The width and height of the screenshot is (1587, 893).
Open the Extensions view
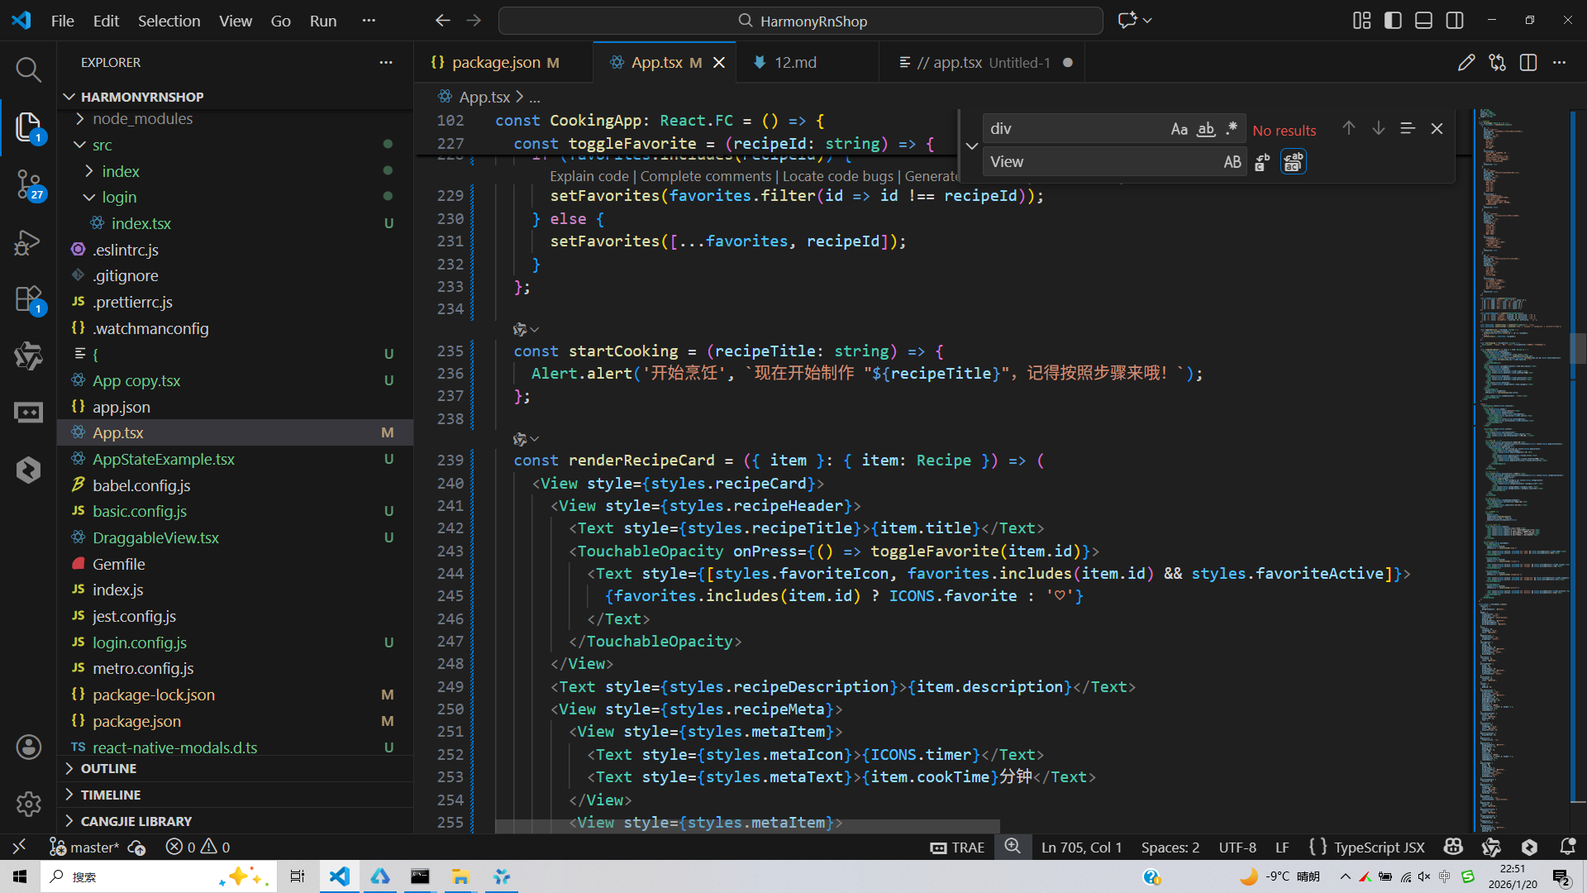[28, 298]
